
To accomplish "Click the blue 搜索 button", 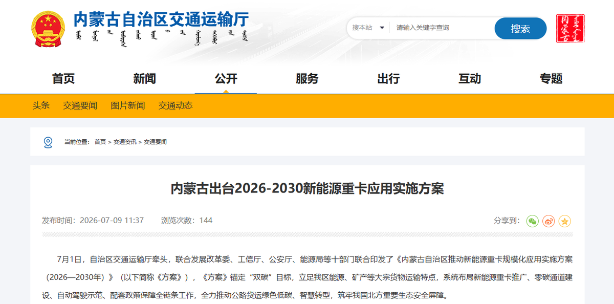I will coord(520,29).
